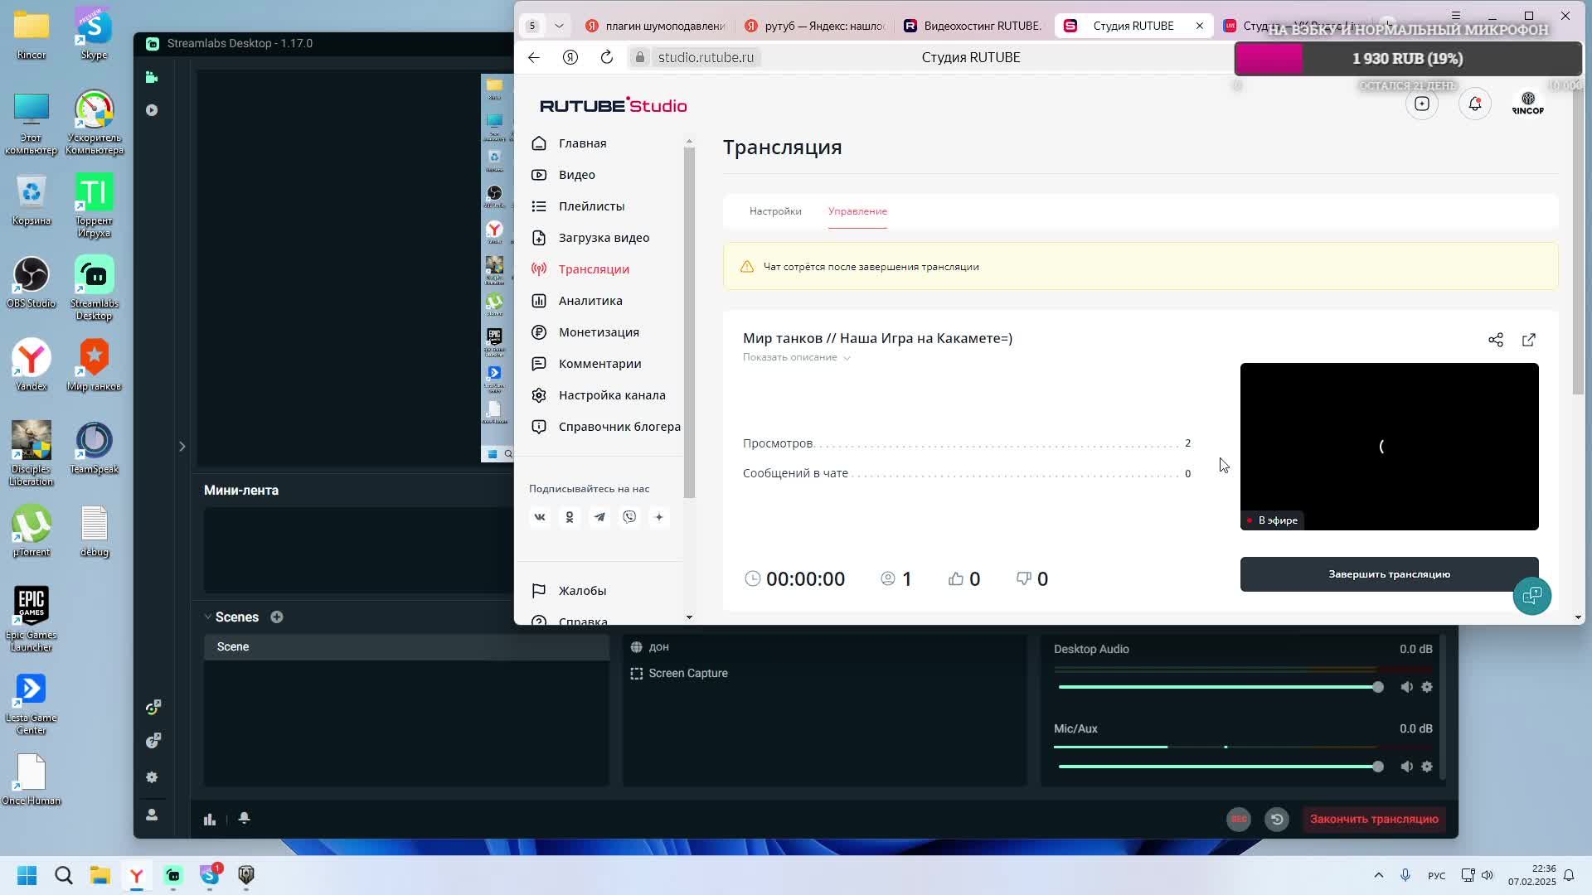Open the replay buffer icon in Streamlabs
The width and height of the screenshot is (1592, 895).
tap(1277, 820)
